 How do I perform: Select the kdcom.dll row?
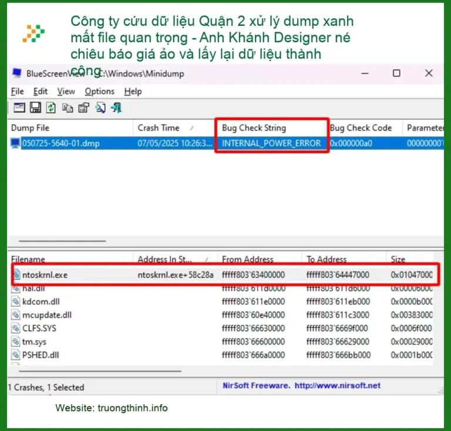[221, 301]
